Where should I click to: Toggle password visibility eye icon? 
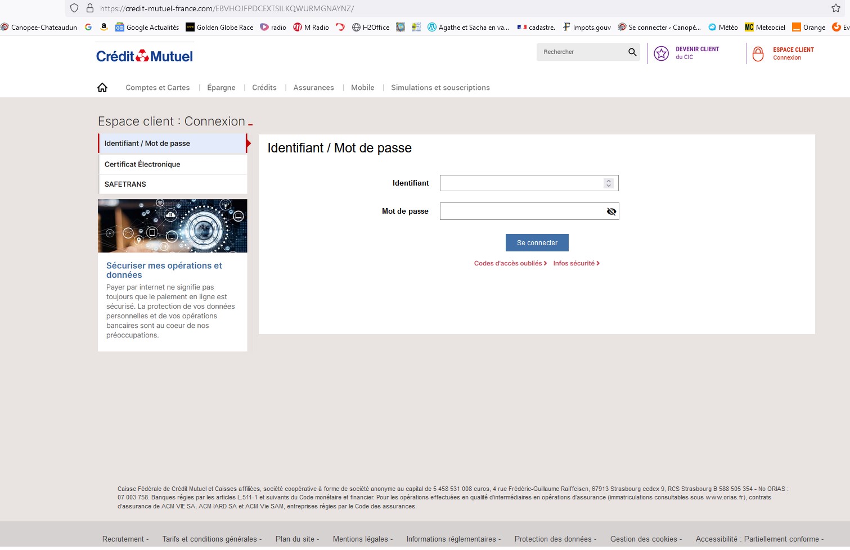611,211
